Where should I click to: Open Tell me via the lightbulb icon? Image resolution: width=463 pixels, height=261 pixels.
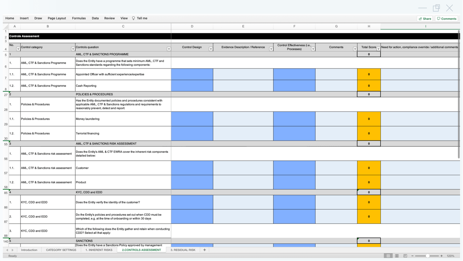(133, 18)
